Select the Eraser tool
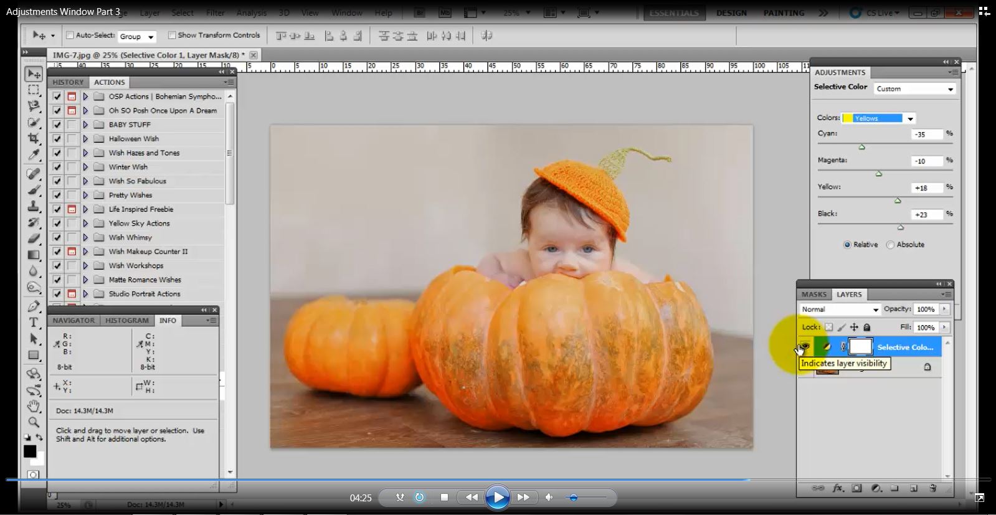996x515 pixels. click(34, 239)
